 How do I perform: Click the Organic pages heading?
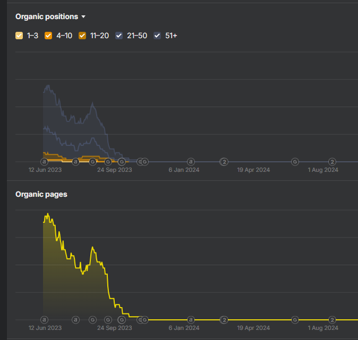(41, 194)
